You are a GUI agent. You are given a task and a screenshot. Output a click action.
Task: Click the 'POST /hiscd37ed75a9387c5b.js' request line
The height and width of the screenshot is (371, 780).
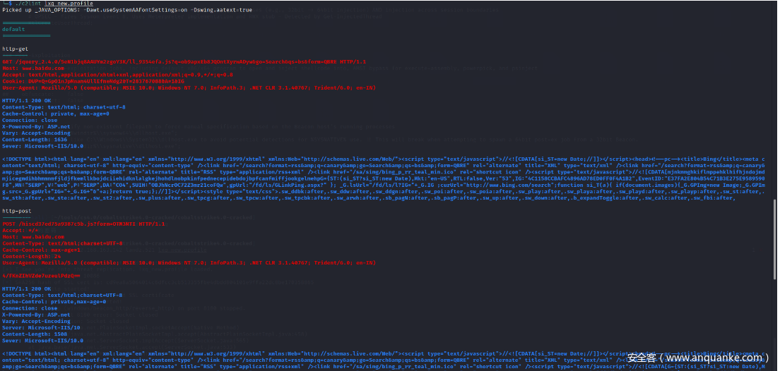click(83, 224)
